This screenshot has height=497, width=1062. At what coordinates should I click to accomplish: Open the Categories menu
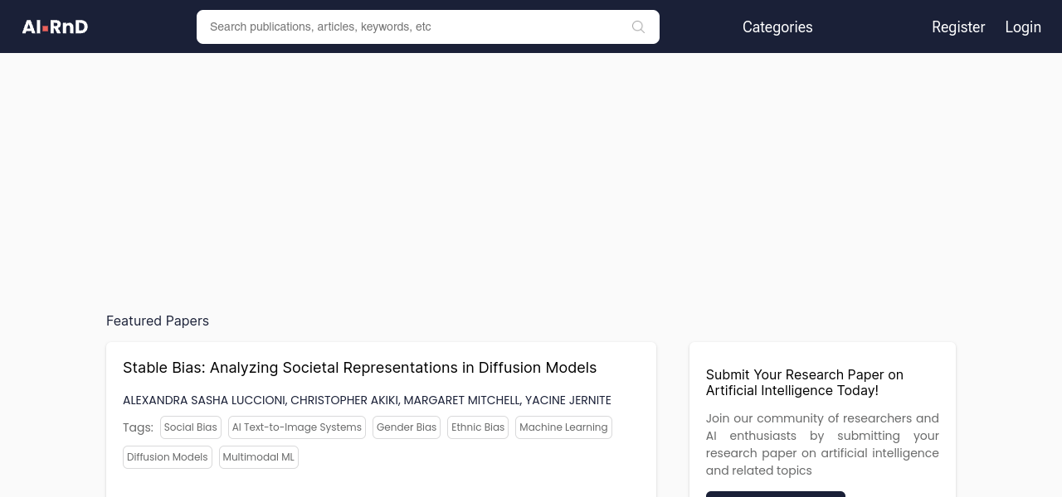[777, 27]
